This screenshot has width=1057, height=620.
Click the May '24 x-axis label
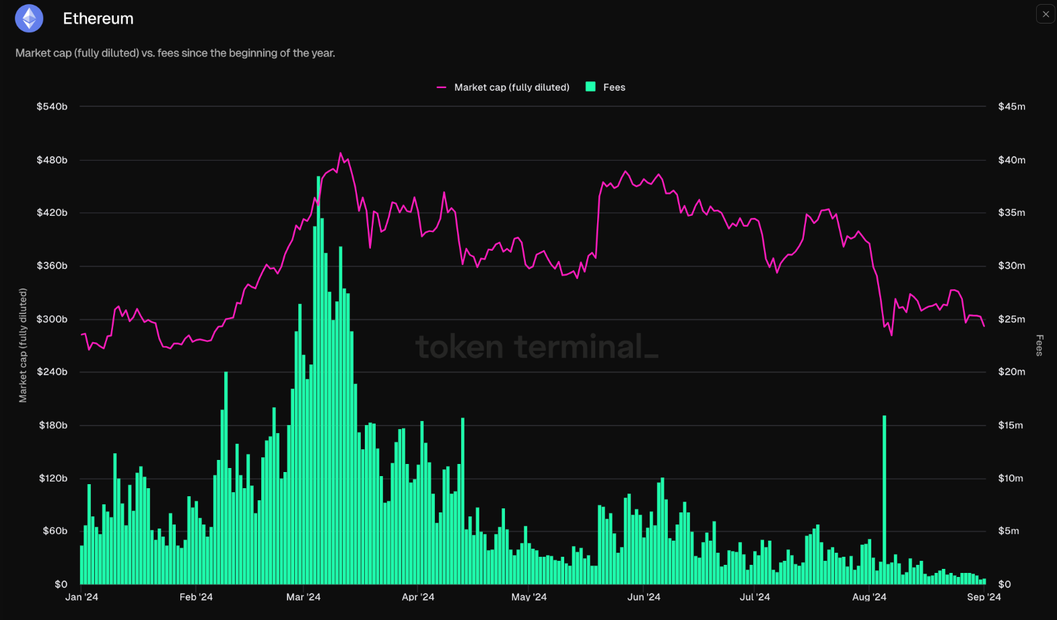point(529,597)
